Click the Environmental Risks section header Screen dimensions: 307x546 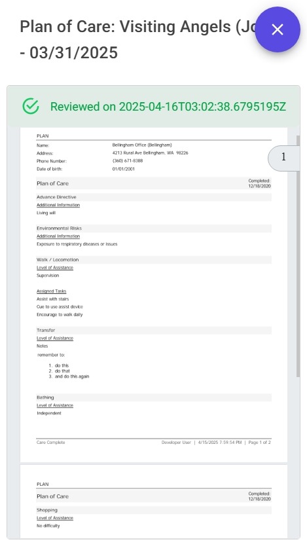pyautogui.click(x=154, y=228)
